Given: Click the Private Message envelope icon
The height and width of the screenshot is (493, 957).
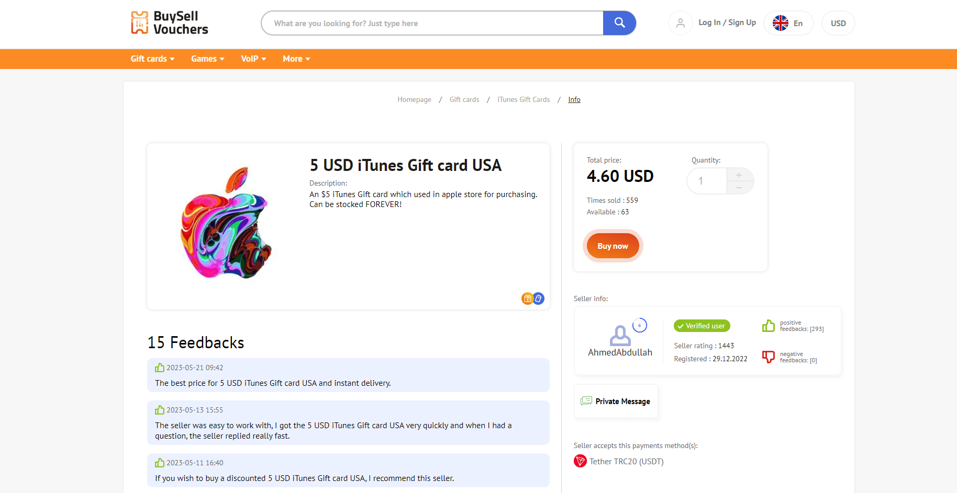Looking at the screenshot, I should (x=586, y=400).
